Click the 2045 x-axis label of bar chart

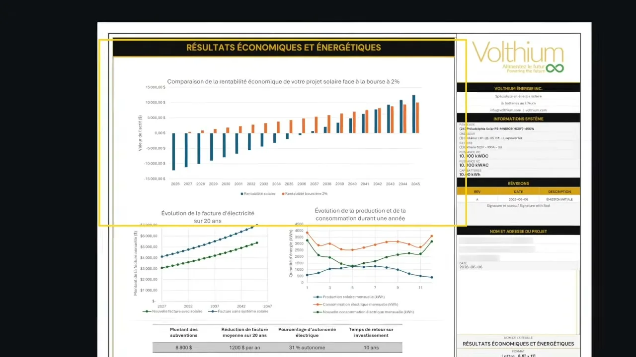[x=415, y=184]
